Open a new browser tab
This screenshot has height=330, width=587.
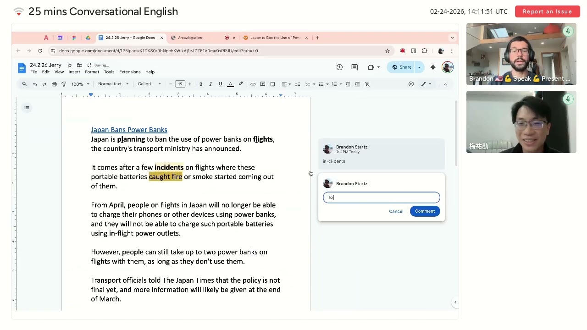click(x=317, y=38)
